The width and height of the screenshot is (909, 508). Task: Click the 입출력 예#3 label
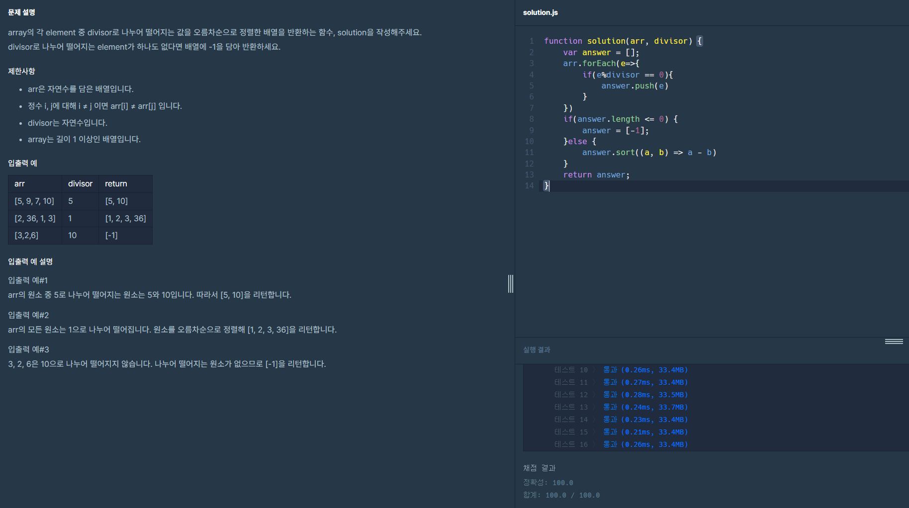coord(28,349)
